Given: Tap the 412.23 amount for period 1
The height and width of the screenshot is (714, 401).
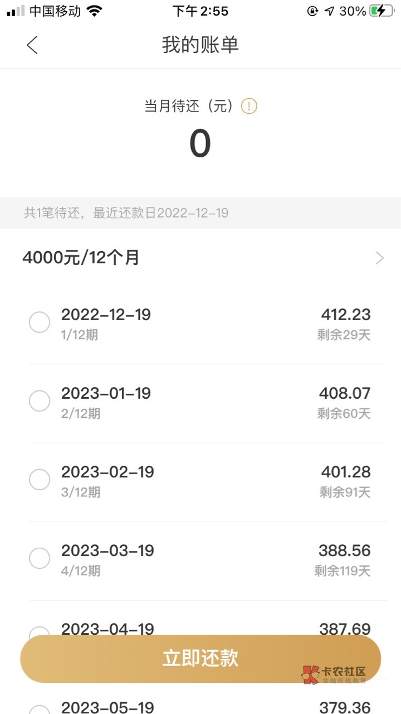Looking at the screenshot, I should coord(345,315).
